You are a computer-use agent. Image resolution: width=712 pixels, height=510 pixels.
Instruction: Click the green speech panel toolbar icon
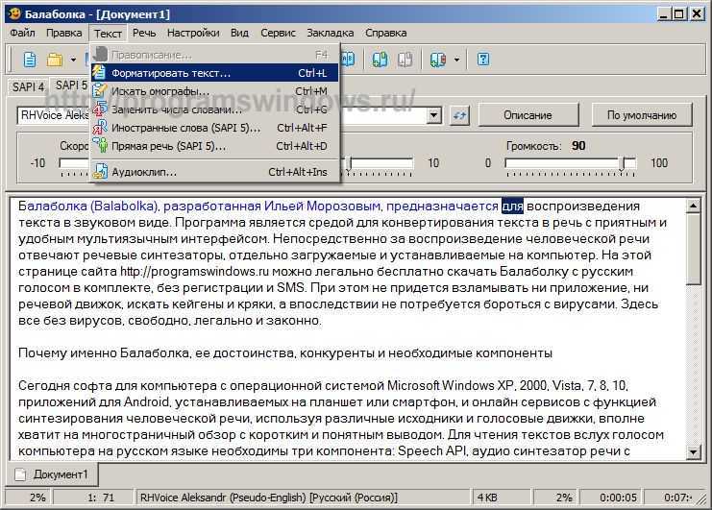tap(380, 60)
